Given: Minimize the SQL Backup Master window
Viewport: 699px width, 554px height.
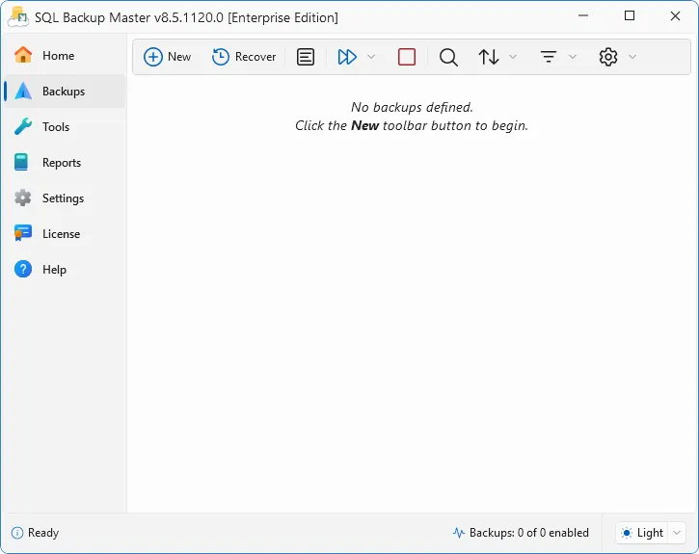Looking at the screenshot, I should (x=583, y=16).
